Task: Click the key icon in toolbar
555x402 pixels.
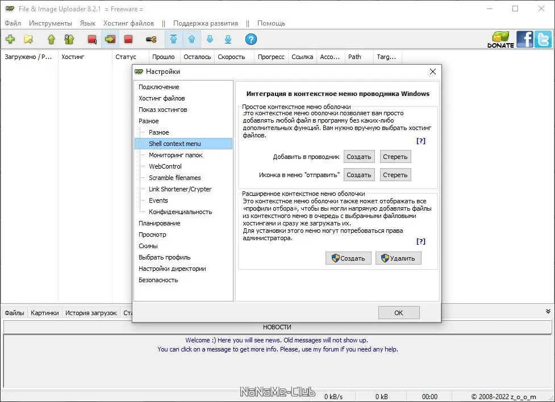Action: [152, 39]
